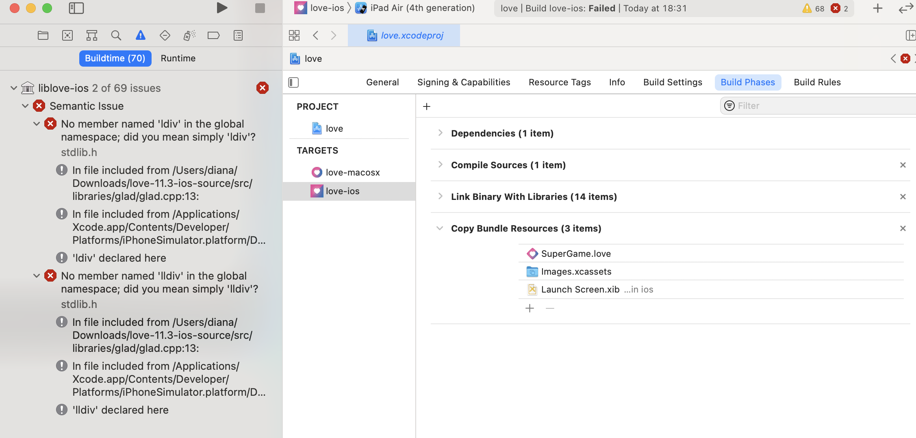Delete the Link Binary With Libraries phase

tap(903, 197)
